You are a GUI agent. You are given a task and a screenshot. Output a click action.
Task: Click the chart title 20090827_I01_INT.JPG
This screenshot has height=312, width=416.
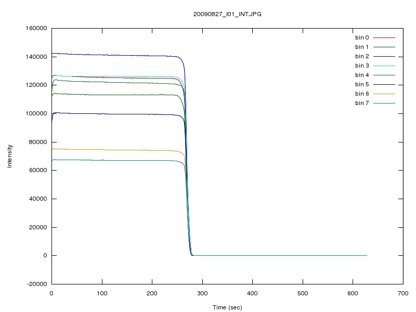(227, 14)
